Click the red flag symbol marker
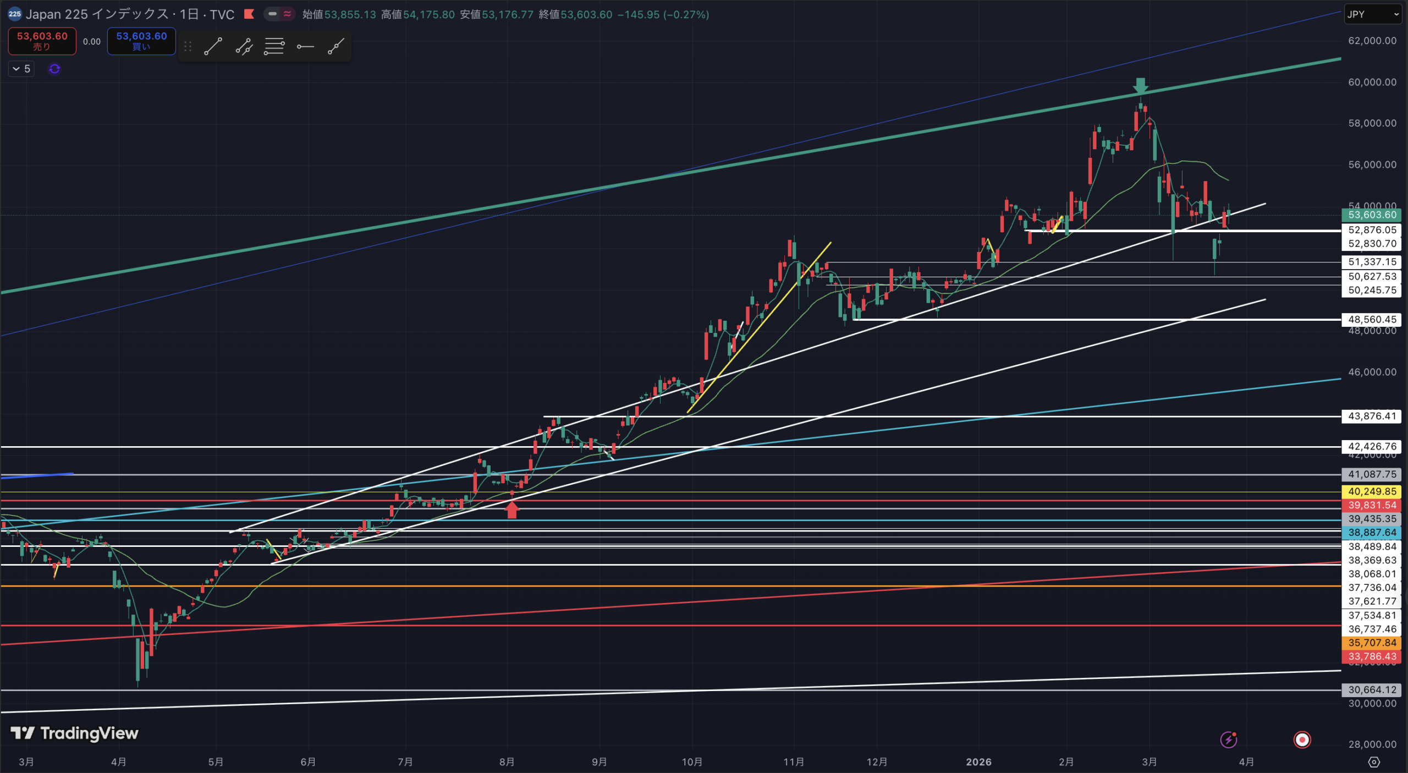 pyautogui.click(x=249, y=14)
